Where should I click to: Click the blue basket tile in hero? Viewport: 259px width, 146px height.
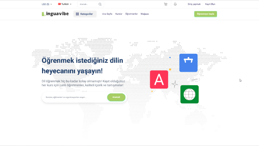[188, 63]
